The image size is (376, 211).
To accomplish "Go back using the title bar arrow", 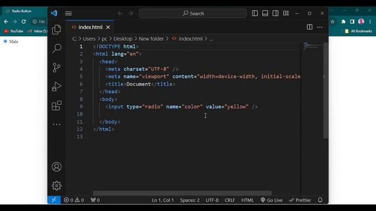I will click(x=120, y=13).
